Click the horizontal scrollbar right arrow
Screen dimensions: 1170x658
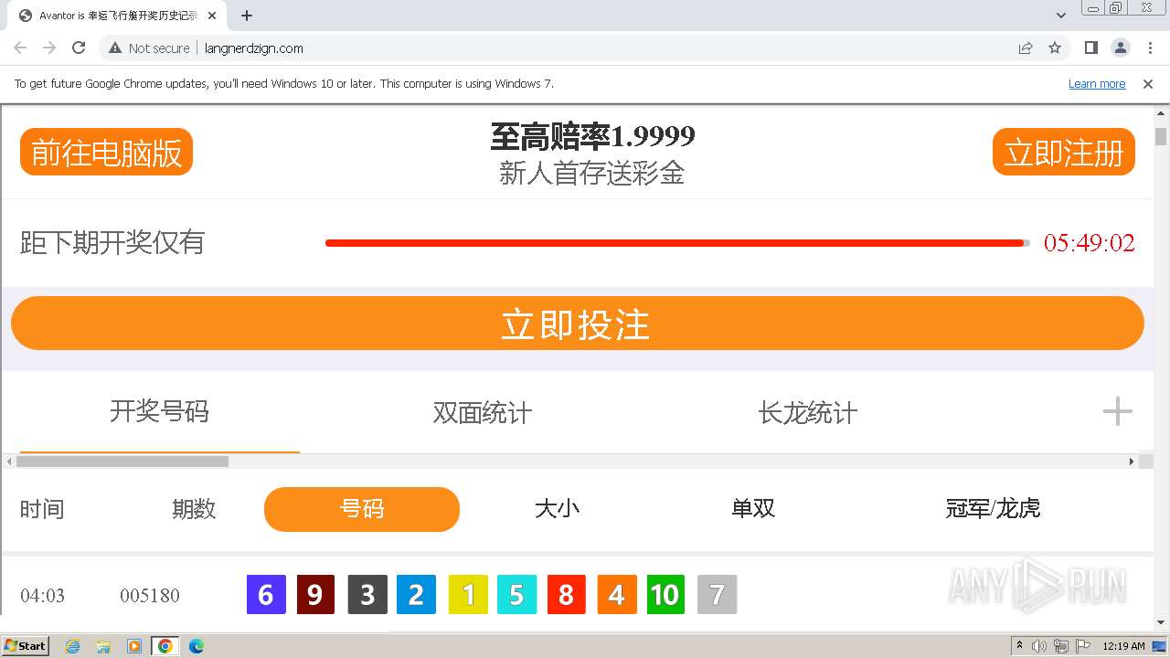coord(1132,462)
